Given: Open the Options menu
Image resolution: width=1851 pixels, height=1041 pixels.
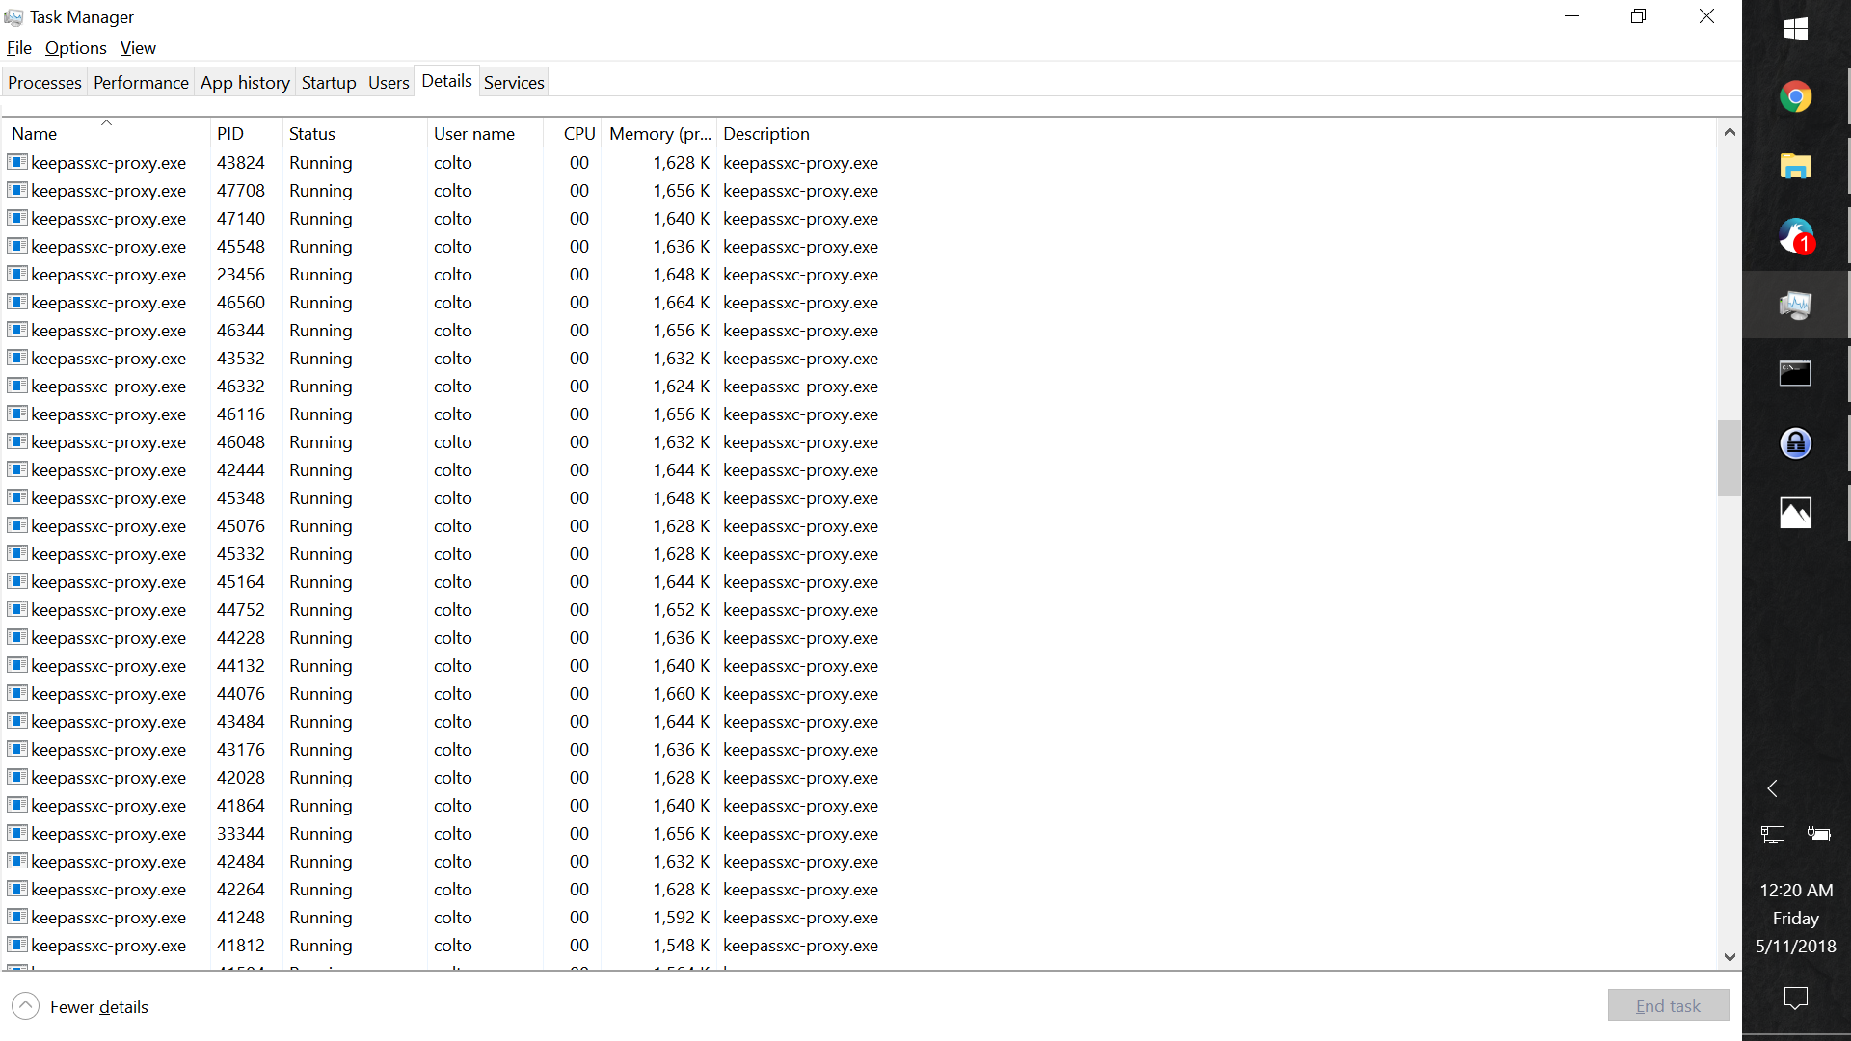Looking at the screenshot, I should [x=75, y=47].
